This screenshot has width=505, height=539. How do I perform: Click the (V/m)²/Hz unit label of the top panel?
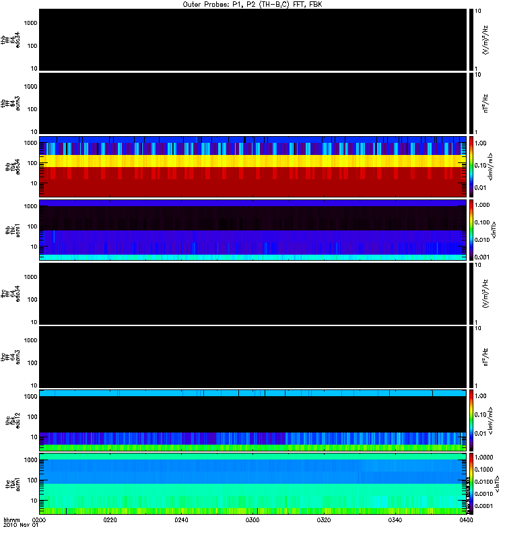pos(485,40)
